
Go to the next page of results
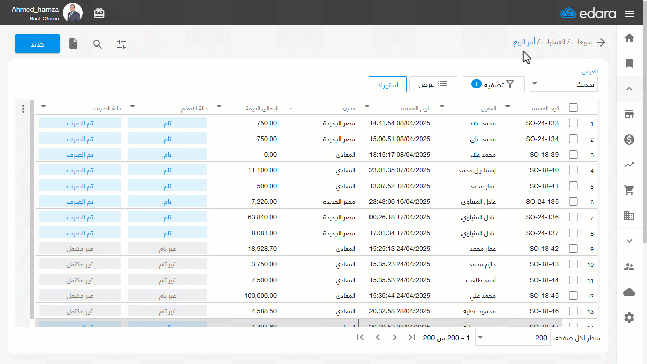[x=378, y=337]
